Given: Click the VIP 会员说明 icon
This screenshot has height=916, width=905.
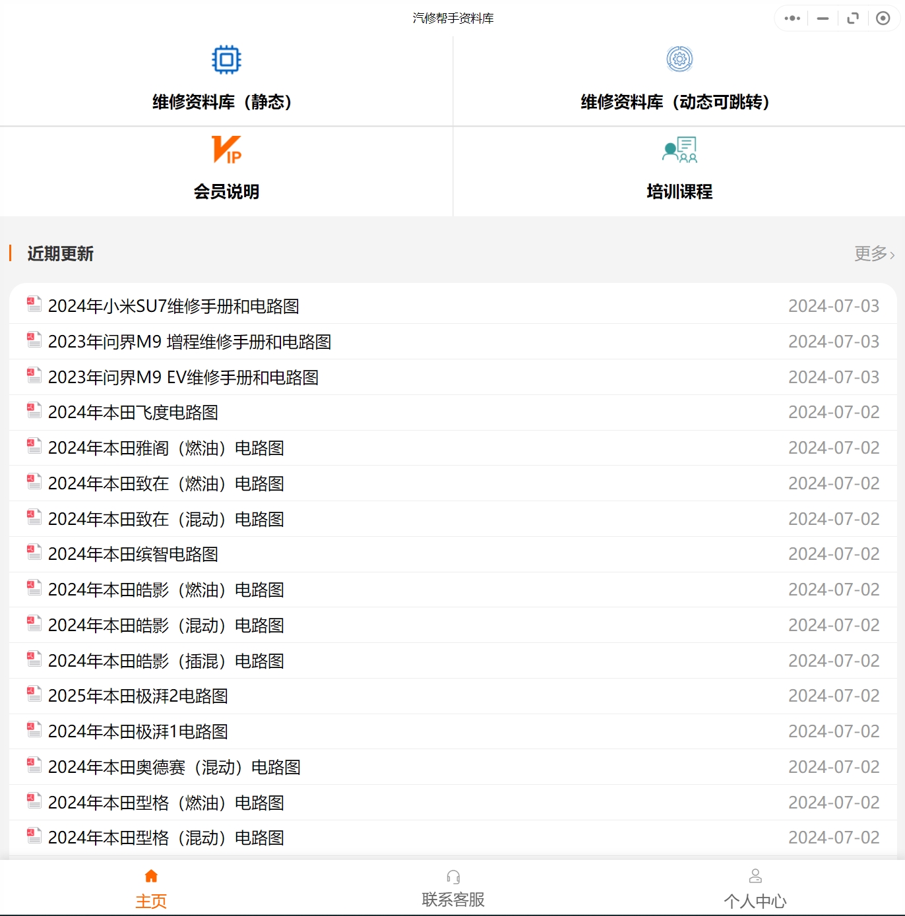Looking at the screenshot, I should [x=227, y=150].
